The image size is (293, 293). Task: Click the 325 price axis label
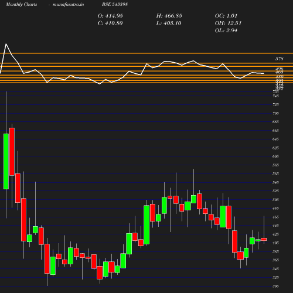click(x=275, y=277)
